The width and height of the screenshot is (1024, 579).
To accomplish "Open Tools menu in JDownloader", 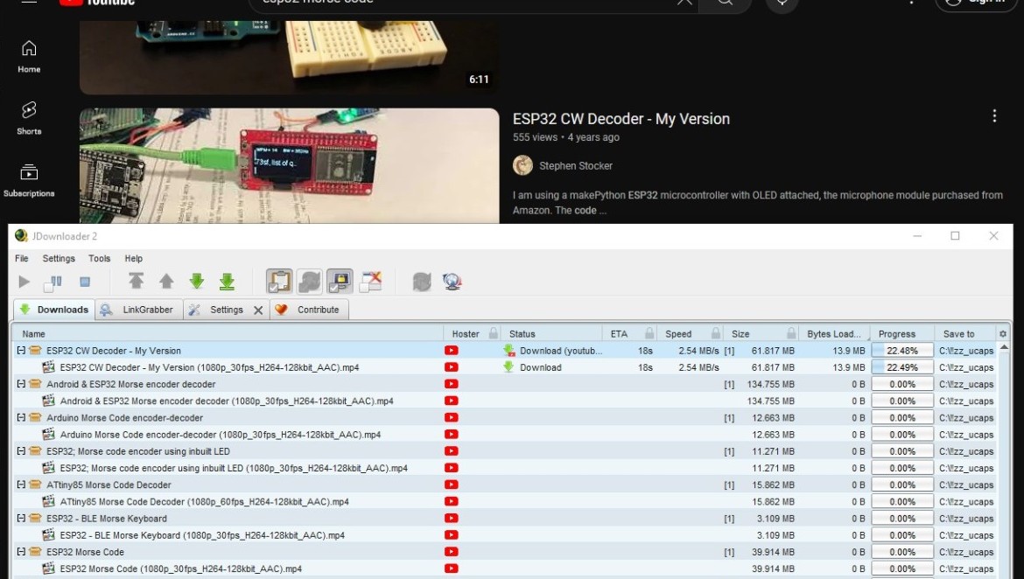I will click(99, 259).
